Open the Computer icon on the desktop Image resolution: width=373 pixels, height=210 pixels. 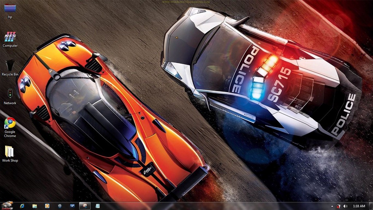click(x=10, y=36)
